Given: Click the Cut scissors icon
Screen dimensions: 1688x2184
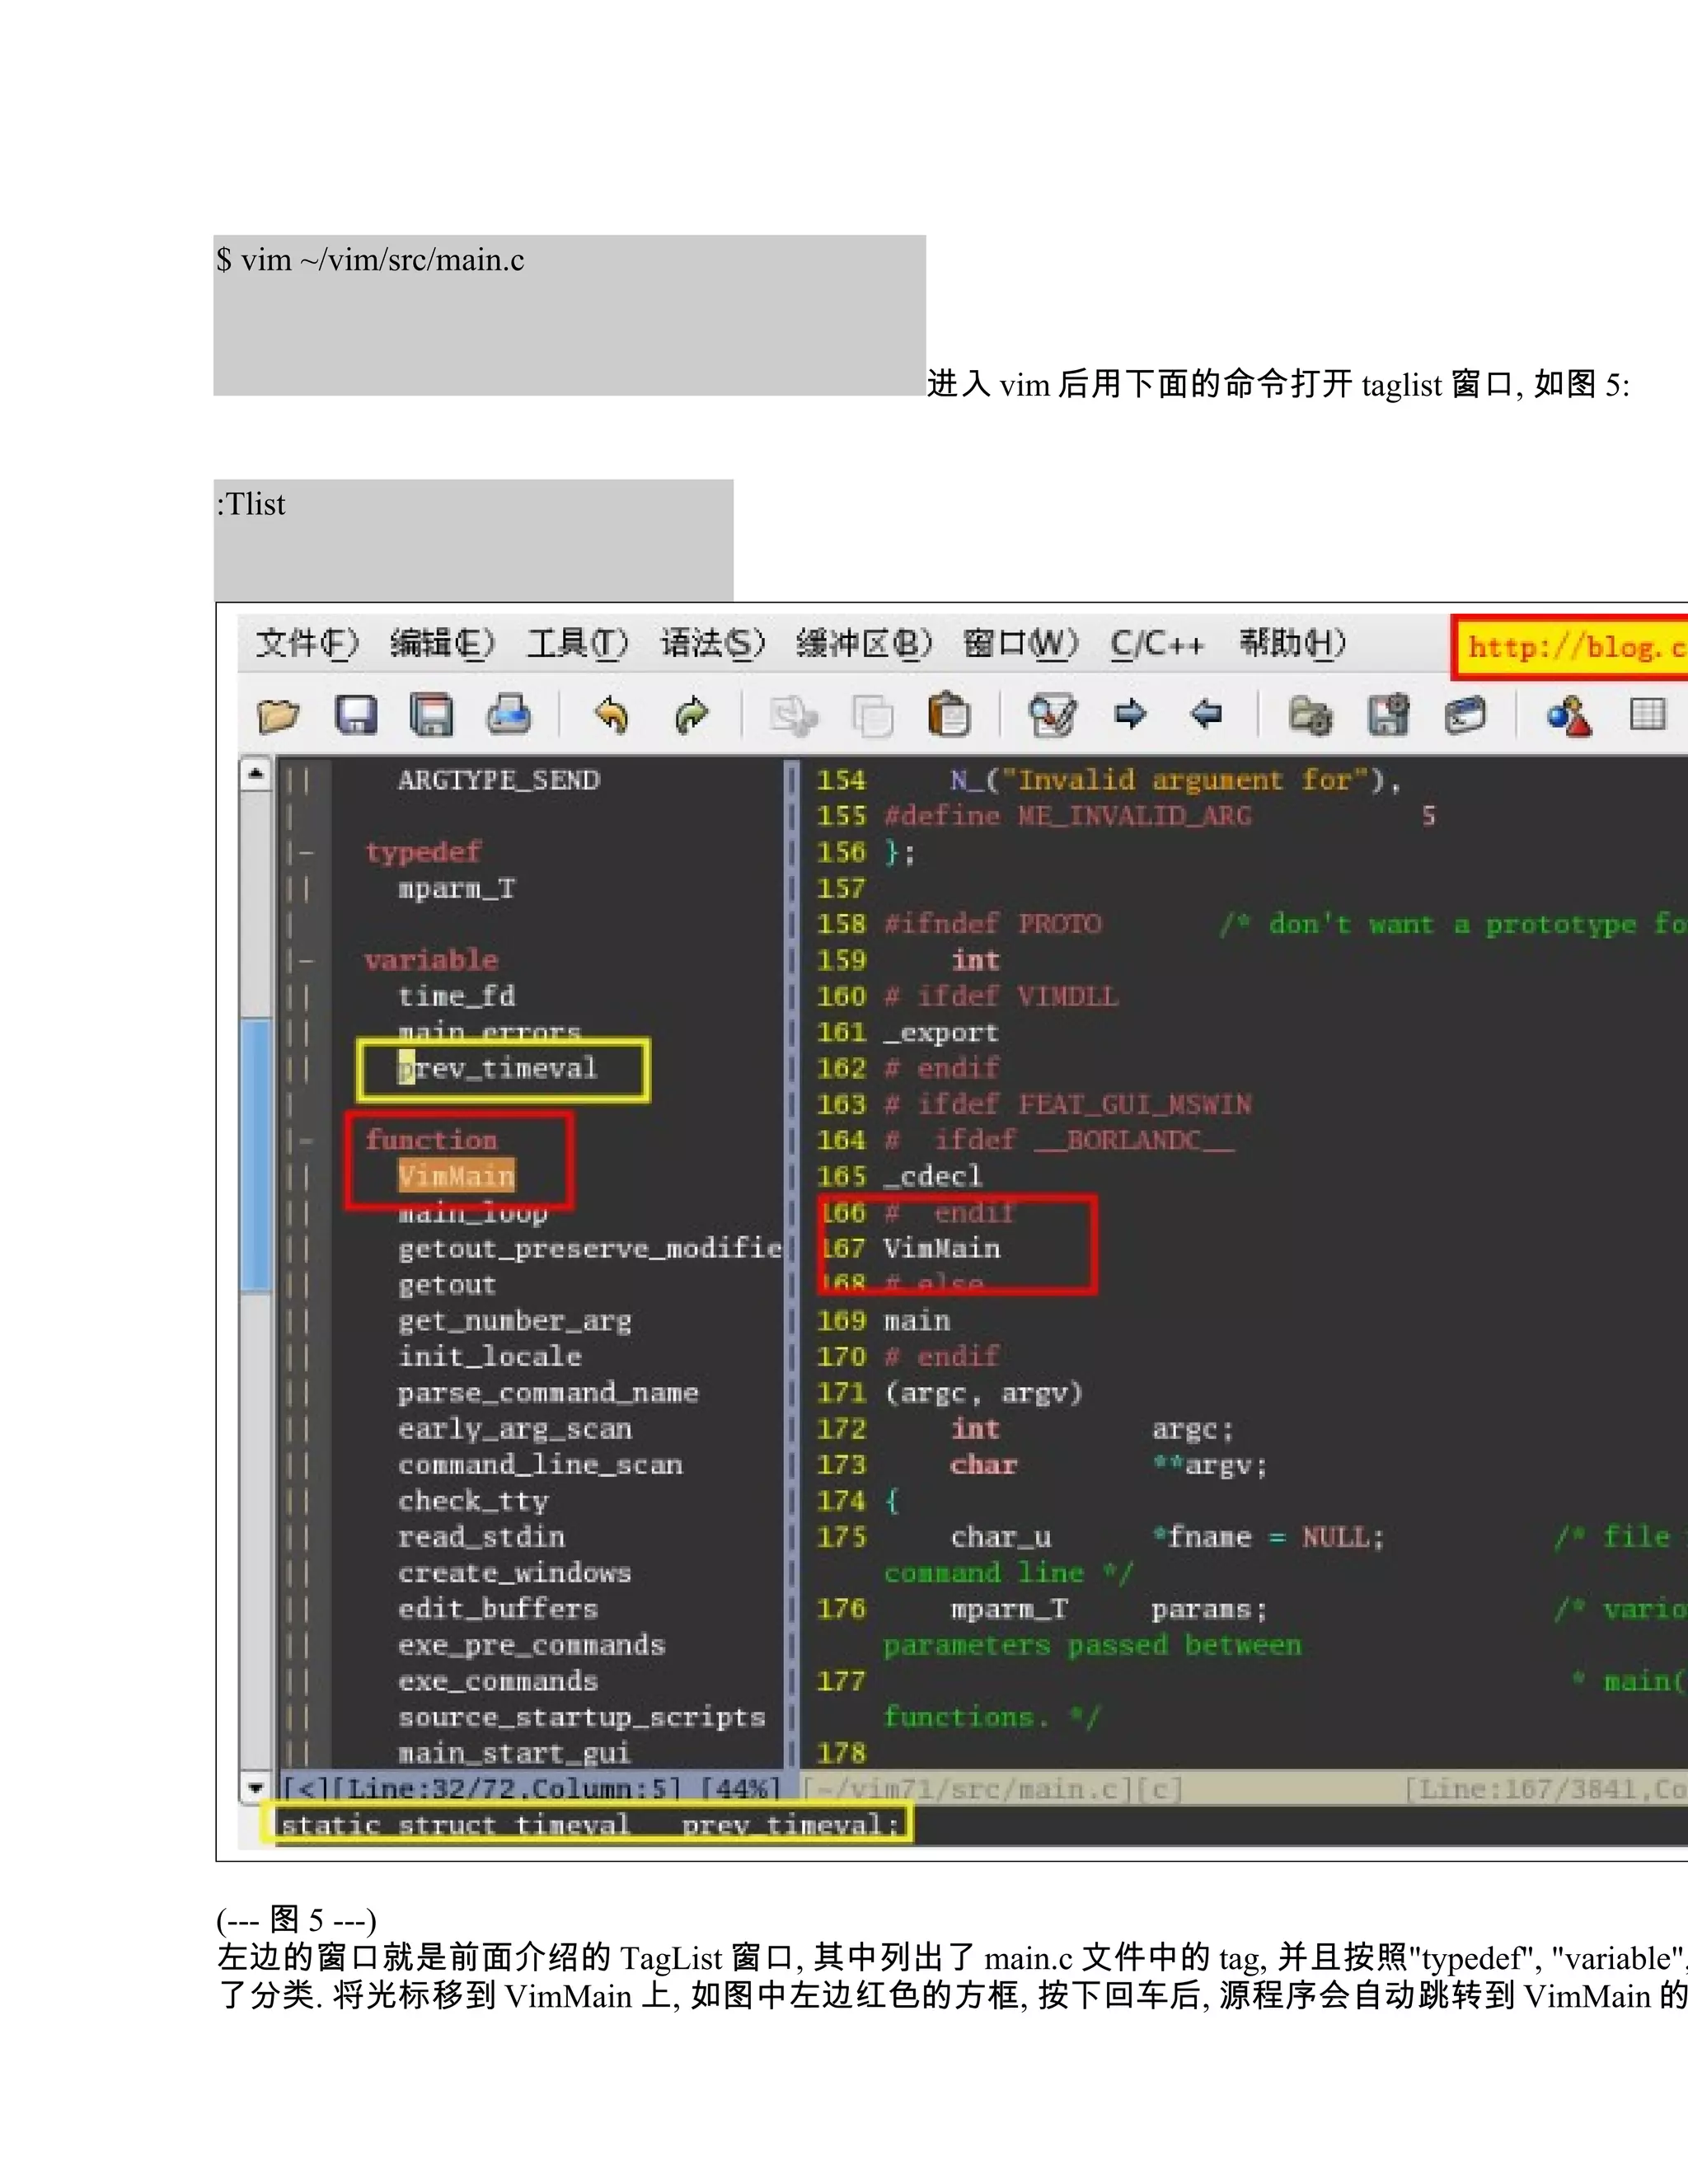Looking at the screenshot, I should click(794, 716).
